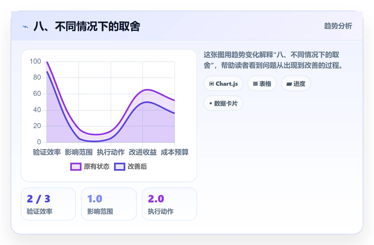Click the grid icon inside 表格 chip

click(x=255, y=84)
